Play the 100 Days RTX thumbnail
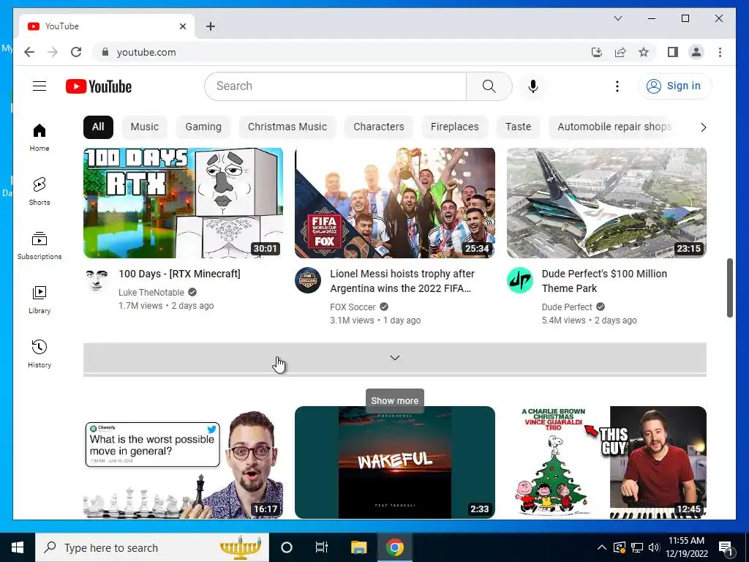Viewport: 749px width, 562px height. [183, 203]
